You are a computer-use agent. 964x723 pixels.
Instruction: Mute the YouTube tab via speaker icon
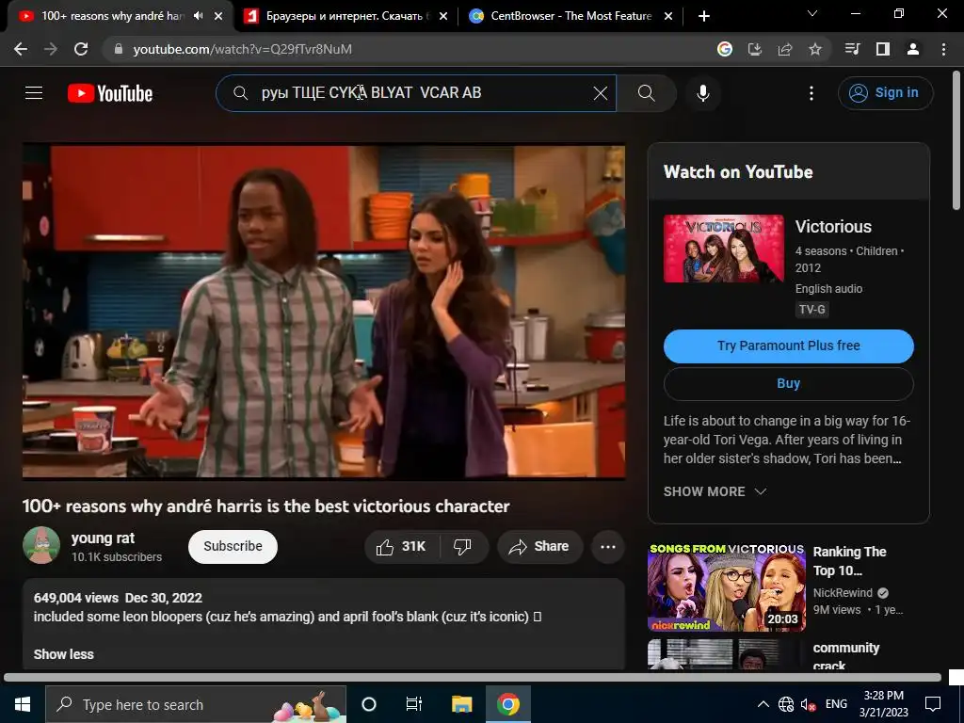pyautogui.click(x=198, y=16)
